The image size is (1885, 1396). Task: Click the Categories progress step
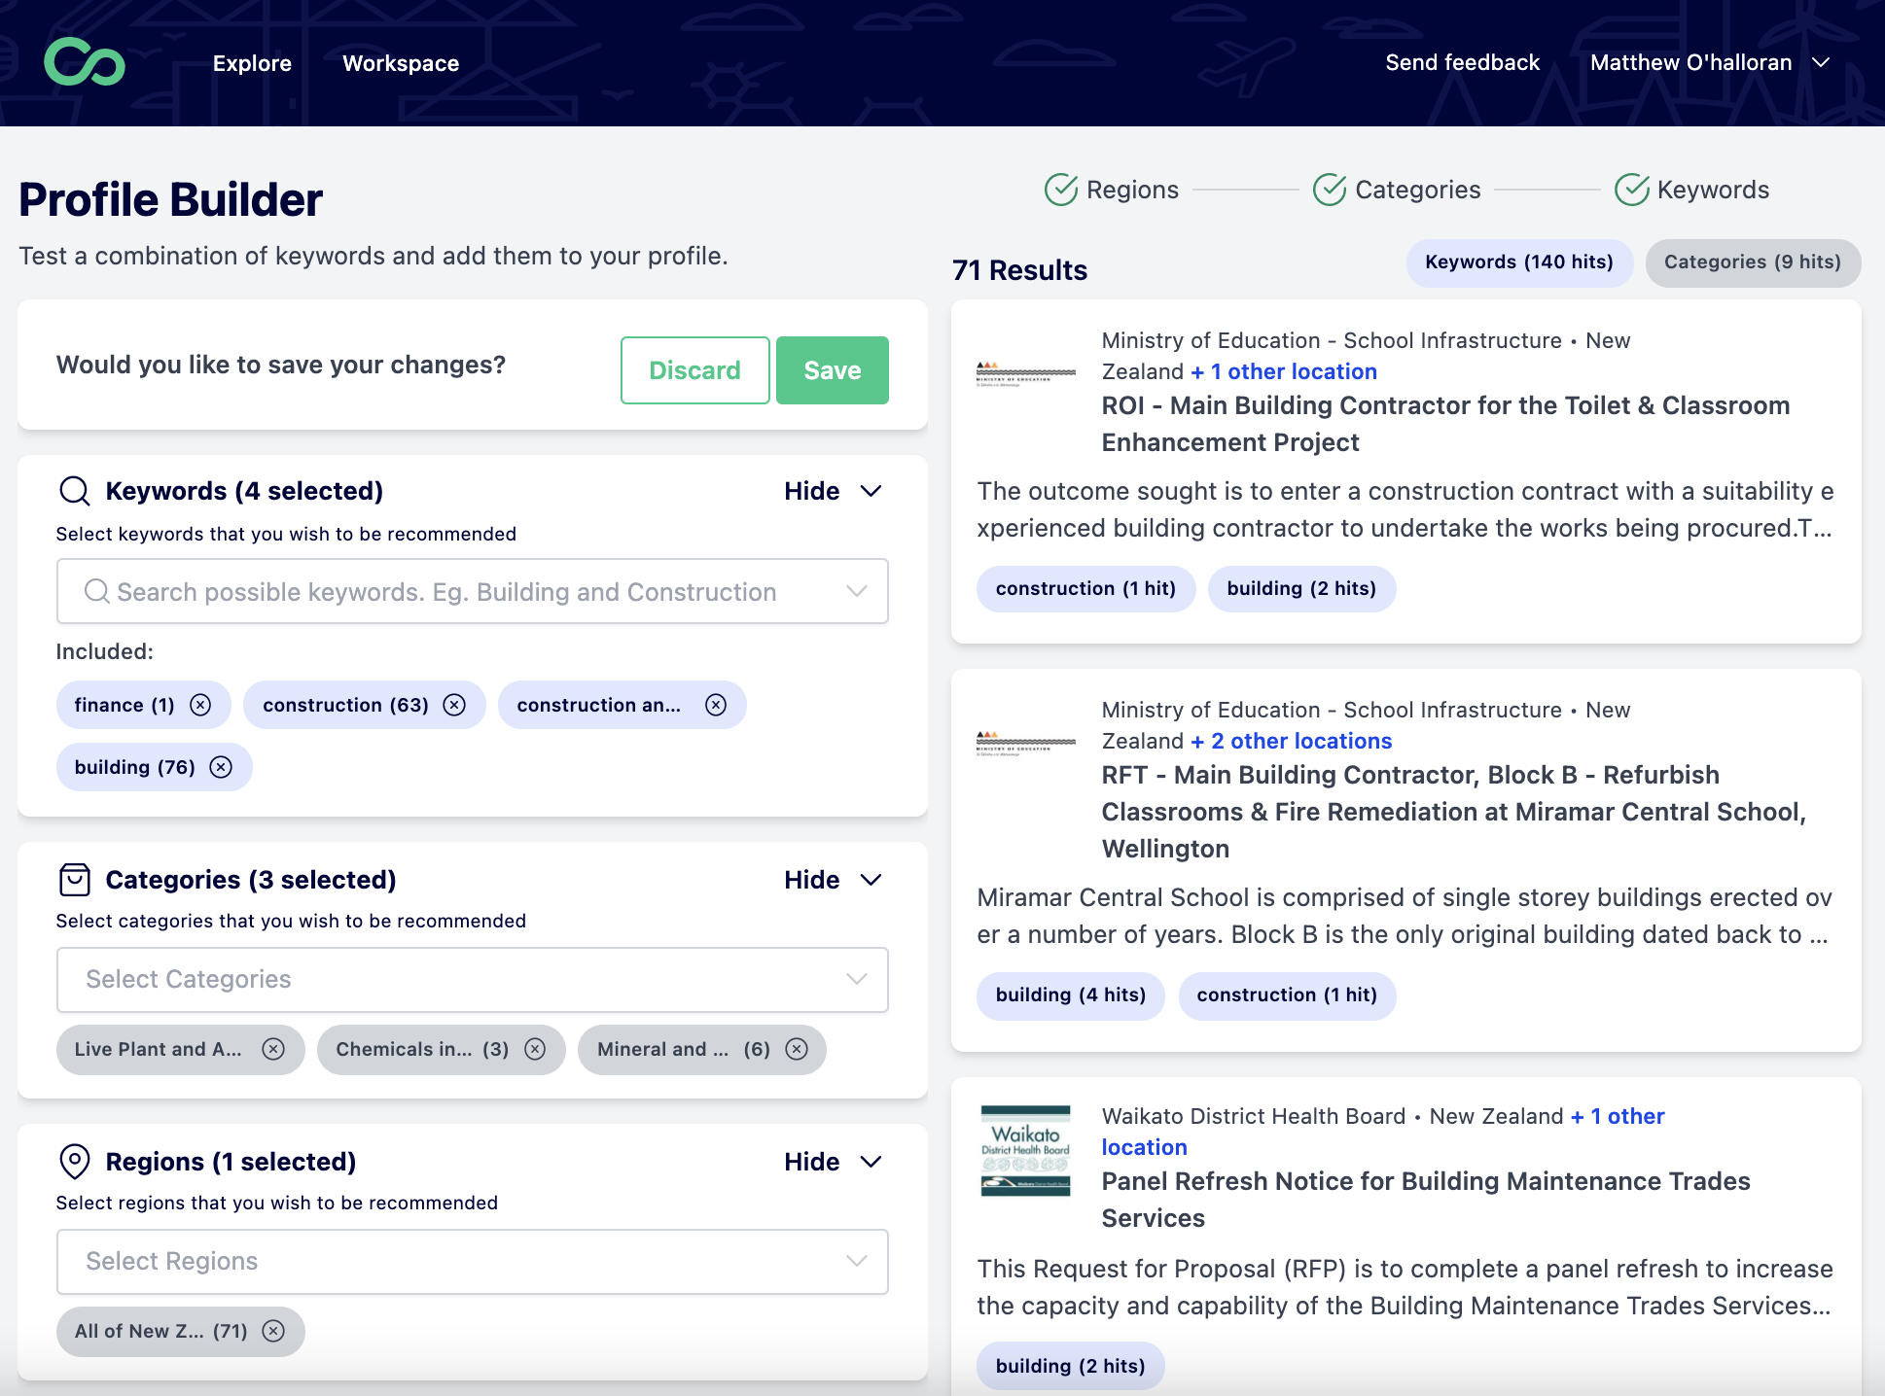1397,190
